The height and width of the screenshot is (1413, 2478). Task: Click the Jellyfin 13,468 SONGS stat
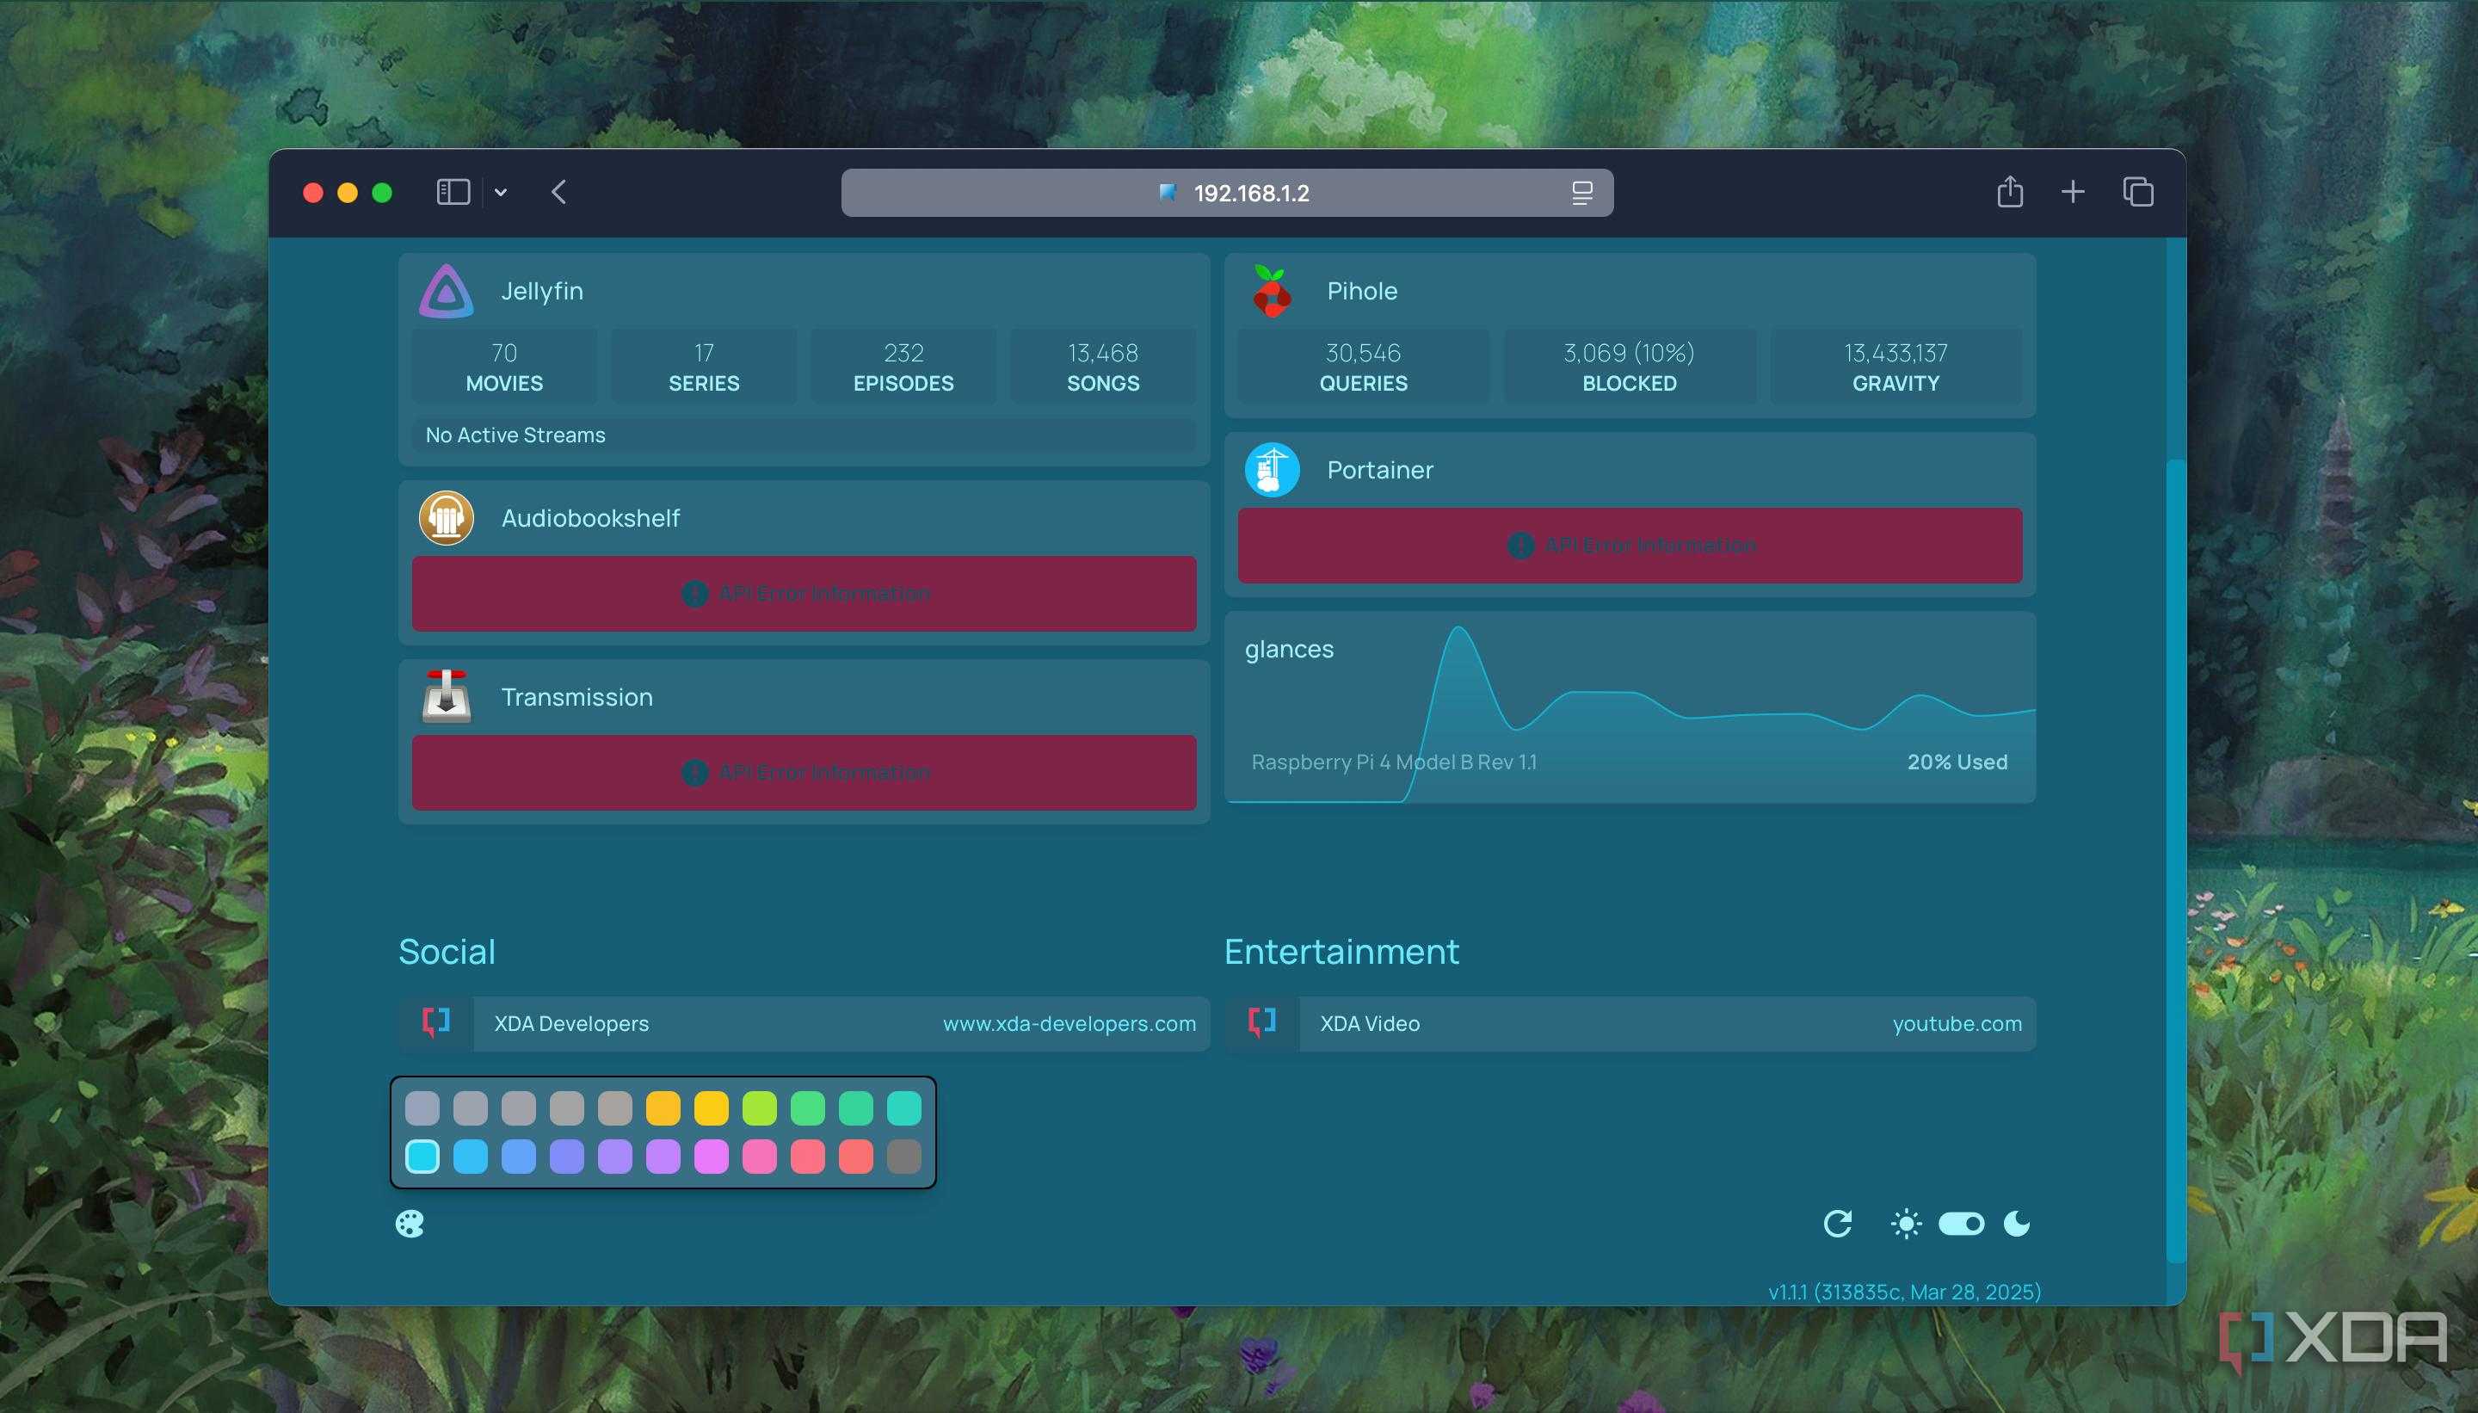[x=1103, y=367]
